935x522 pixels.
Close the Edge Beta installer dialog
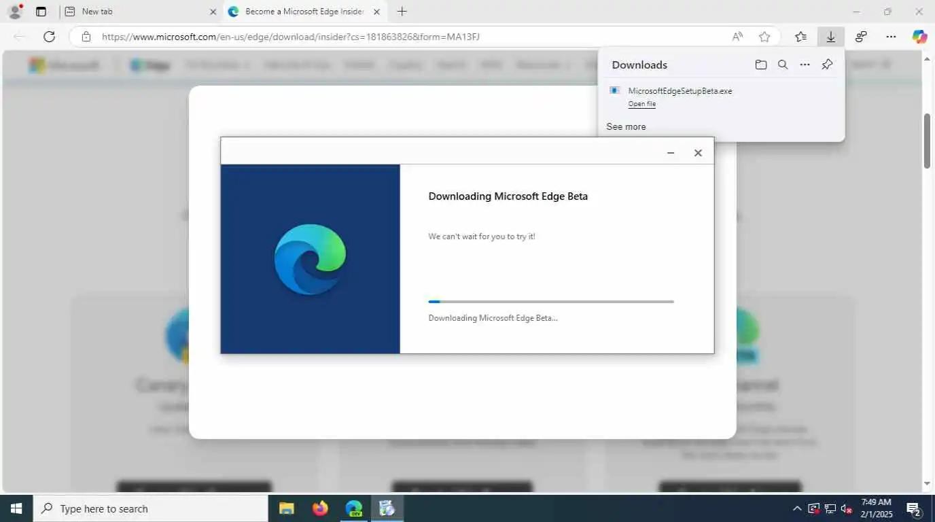click(698, 153)
